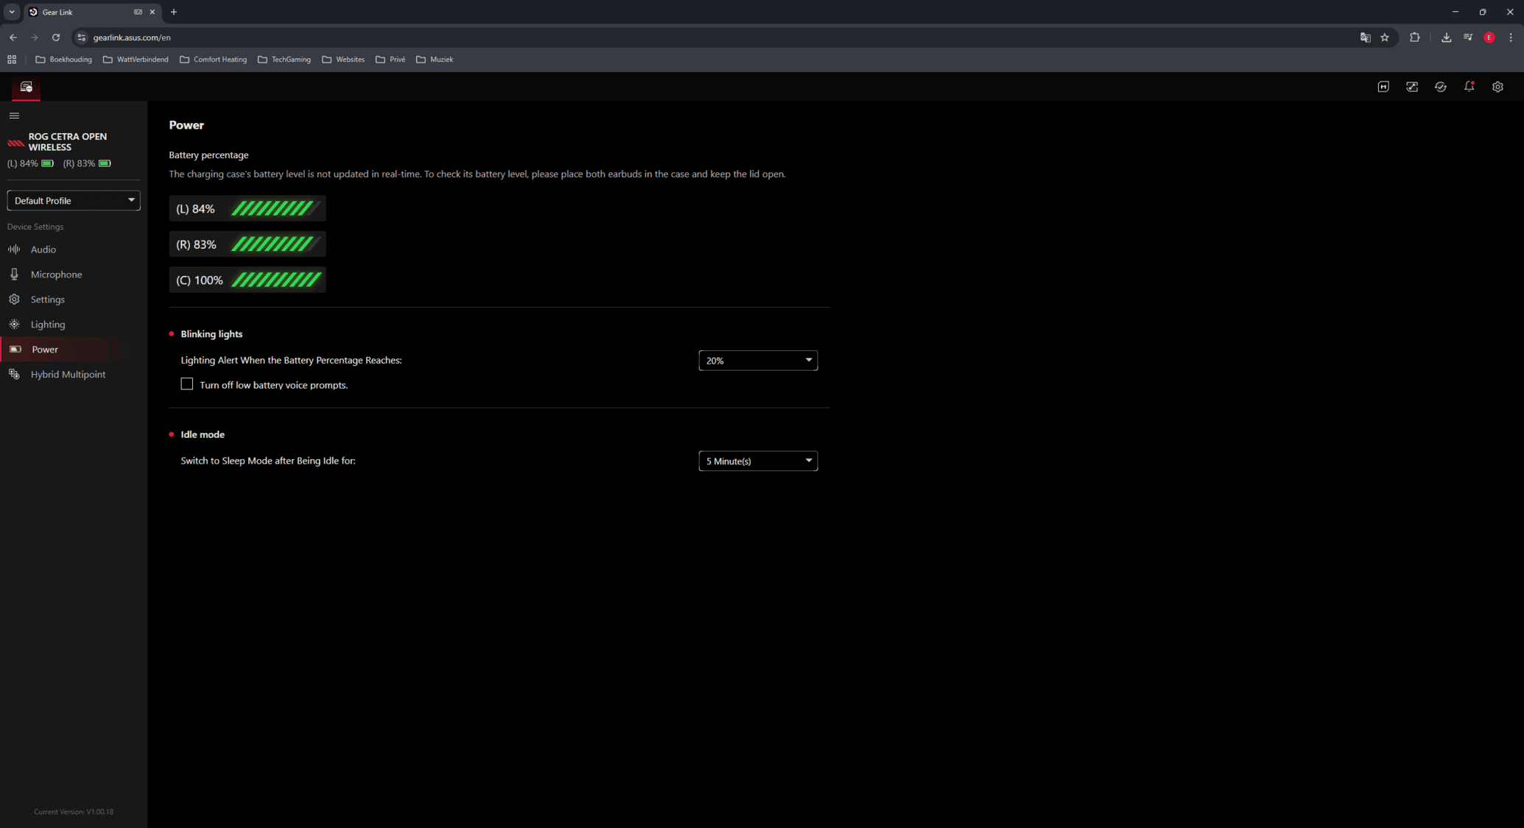Open the 20% battery alert dropdown
This screenshot has height=828, width=1524.
[x=757, y=361]
